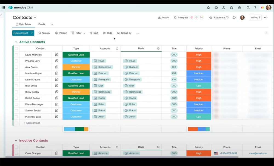Open conversation for Madison Doyle

[57, 73]
